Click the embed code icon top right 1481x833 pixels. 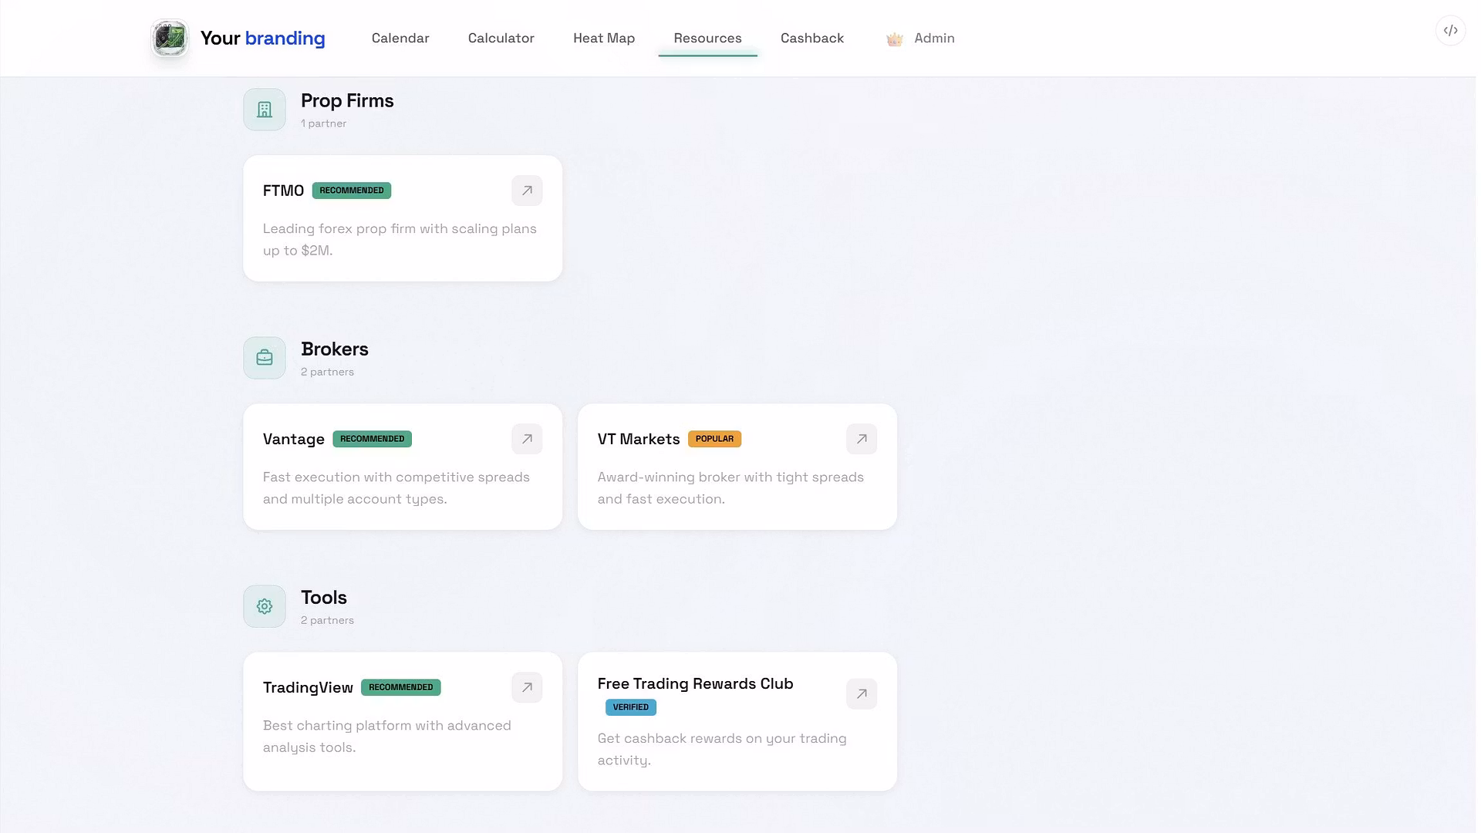1450,31
